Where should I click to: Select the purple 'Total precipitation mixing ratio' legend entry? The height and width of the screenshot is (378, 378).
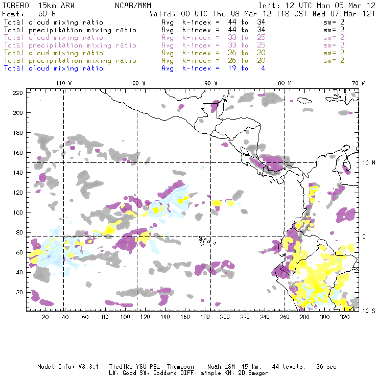coord(70,45)
